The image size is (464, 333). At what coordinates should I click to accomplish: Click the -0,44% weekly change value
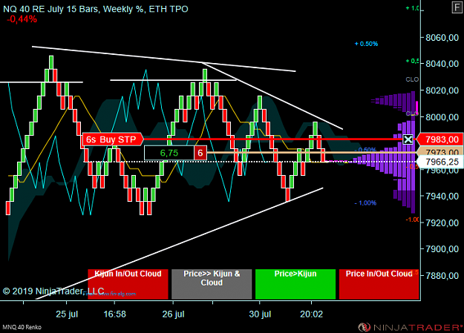22,19
